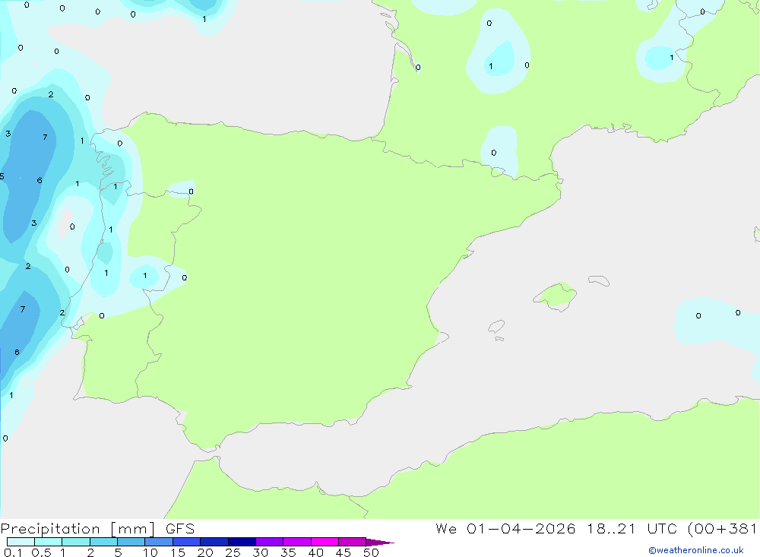
Task: Click the 18..21 UTC time label
Action: coord(632,529)
